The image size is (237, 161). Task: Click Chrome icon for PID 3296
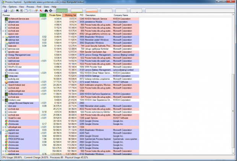coord(6,124)
